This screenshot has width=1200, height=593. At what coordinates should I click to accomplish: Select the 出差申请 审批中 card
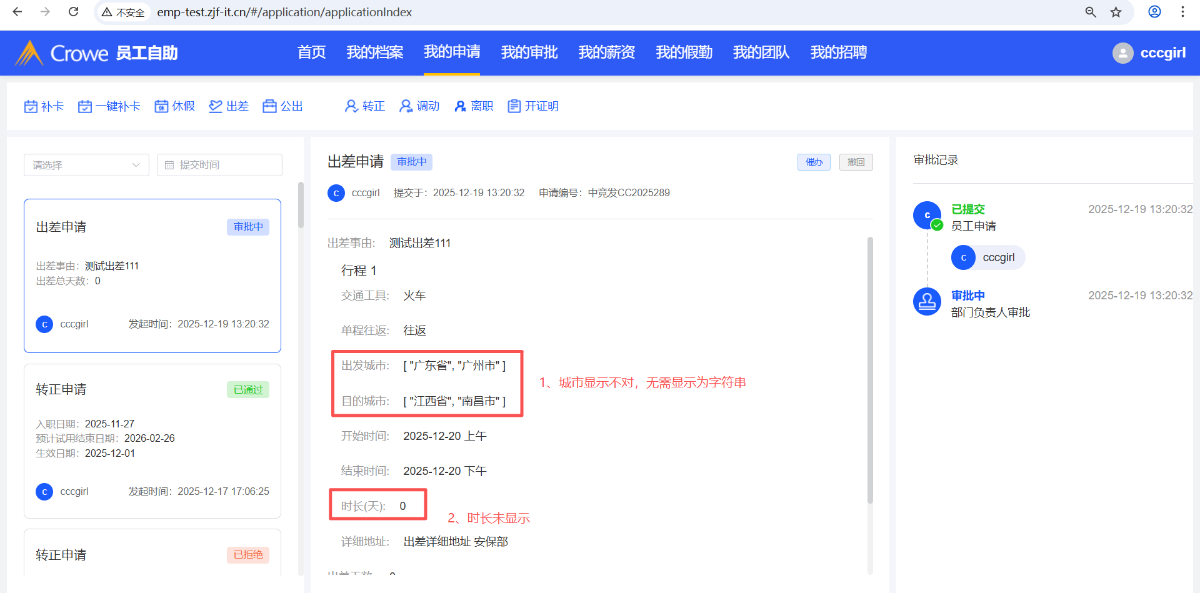click(152, 276)
